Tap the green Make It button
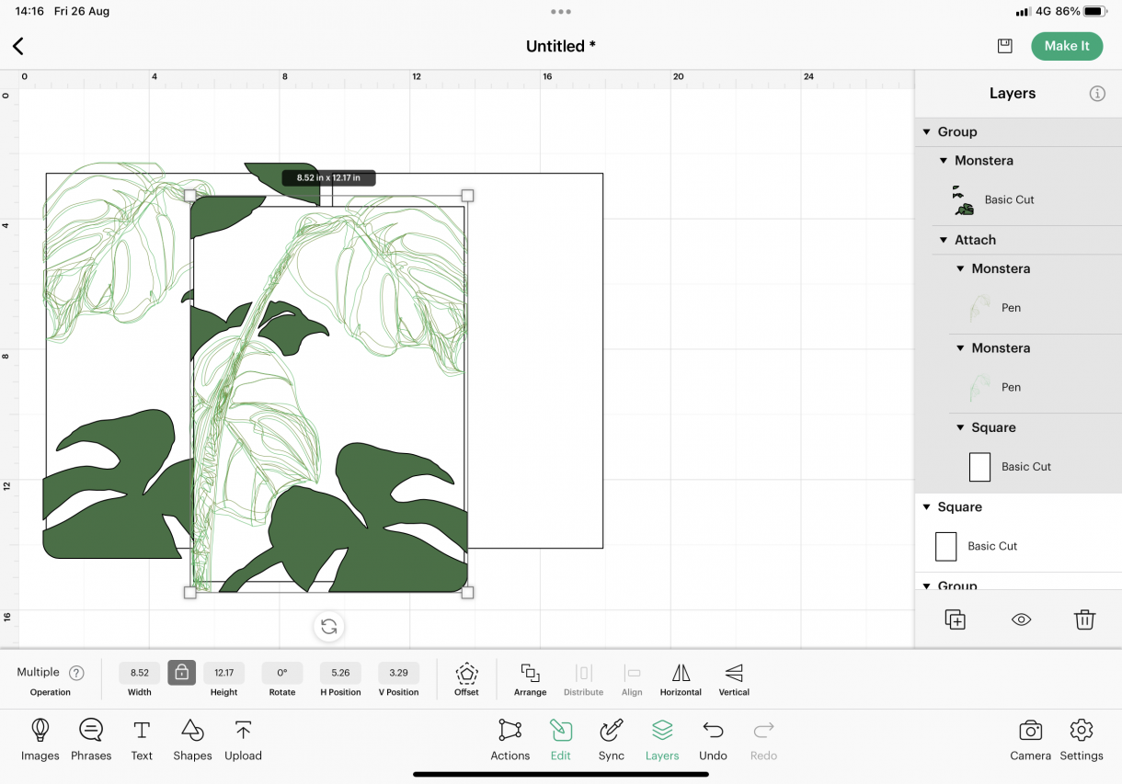 pos(1067,46)
